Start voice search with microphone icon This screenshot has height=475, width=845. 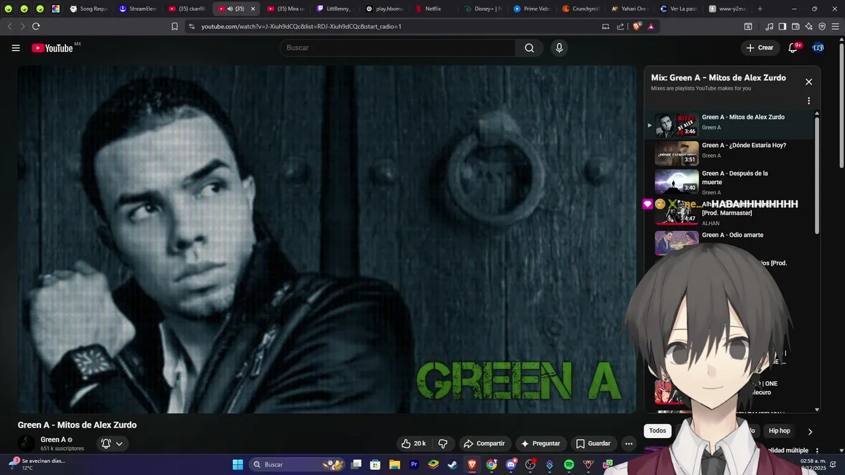[559, 47]
